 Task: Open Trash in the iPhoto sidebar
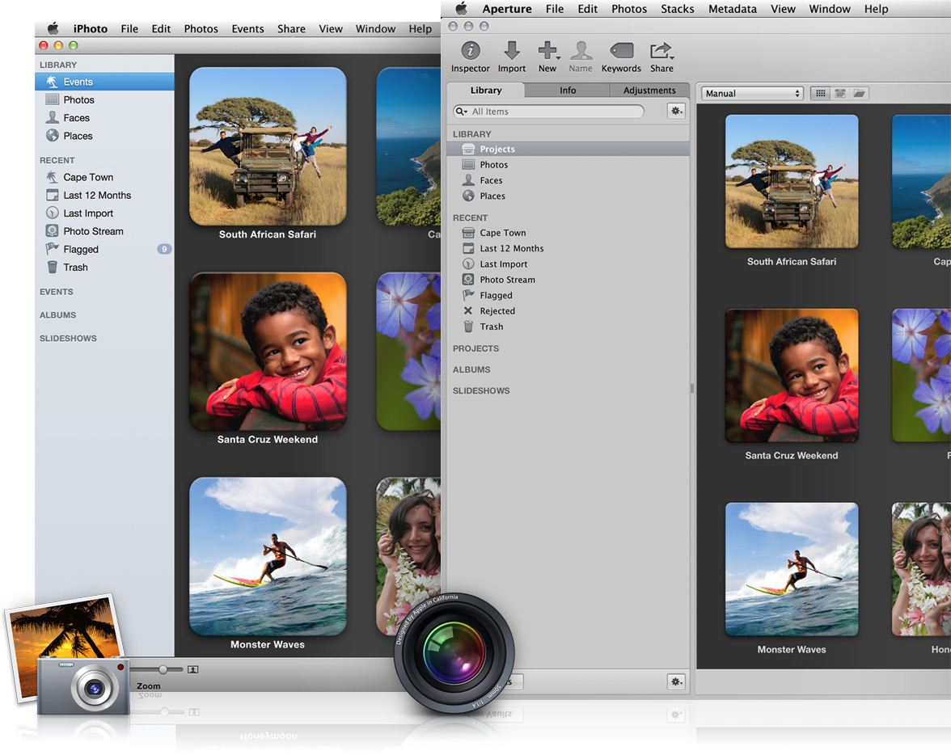pos(75,268)
